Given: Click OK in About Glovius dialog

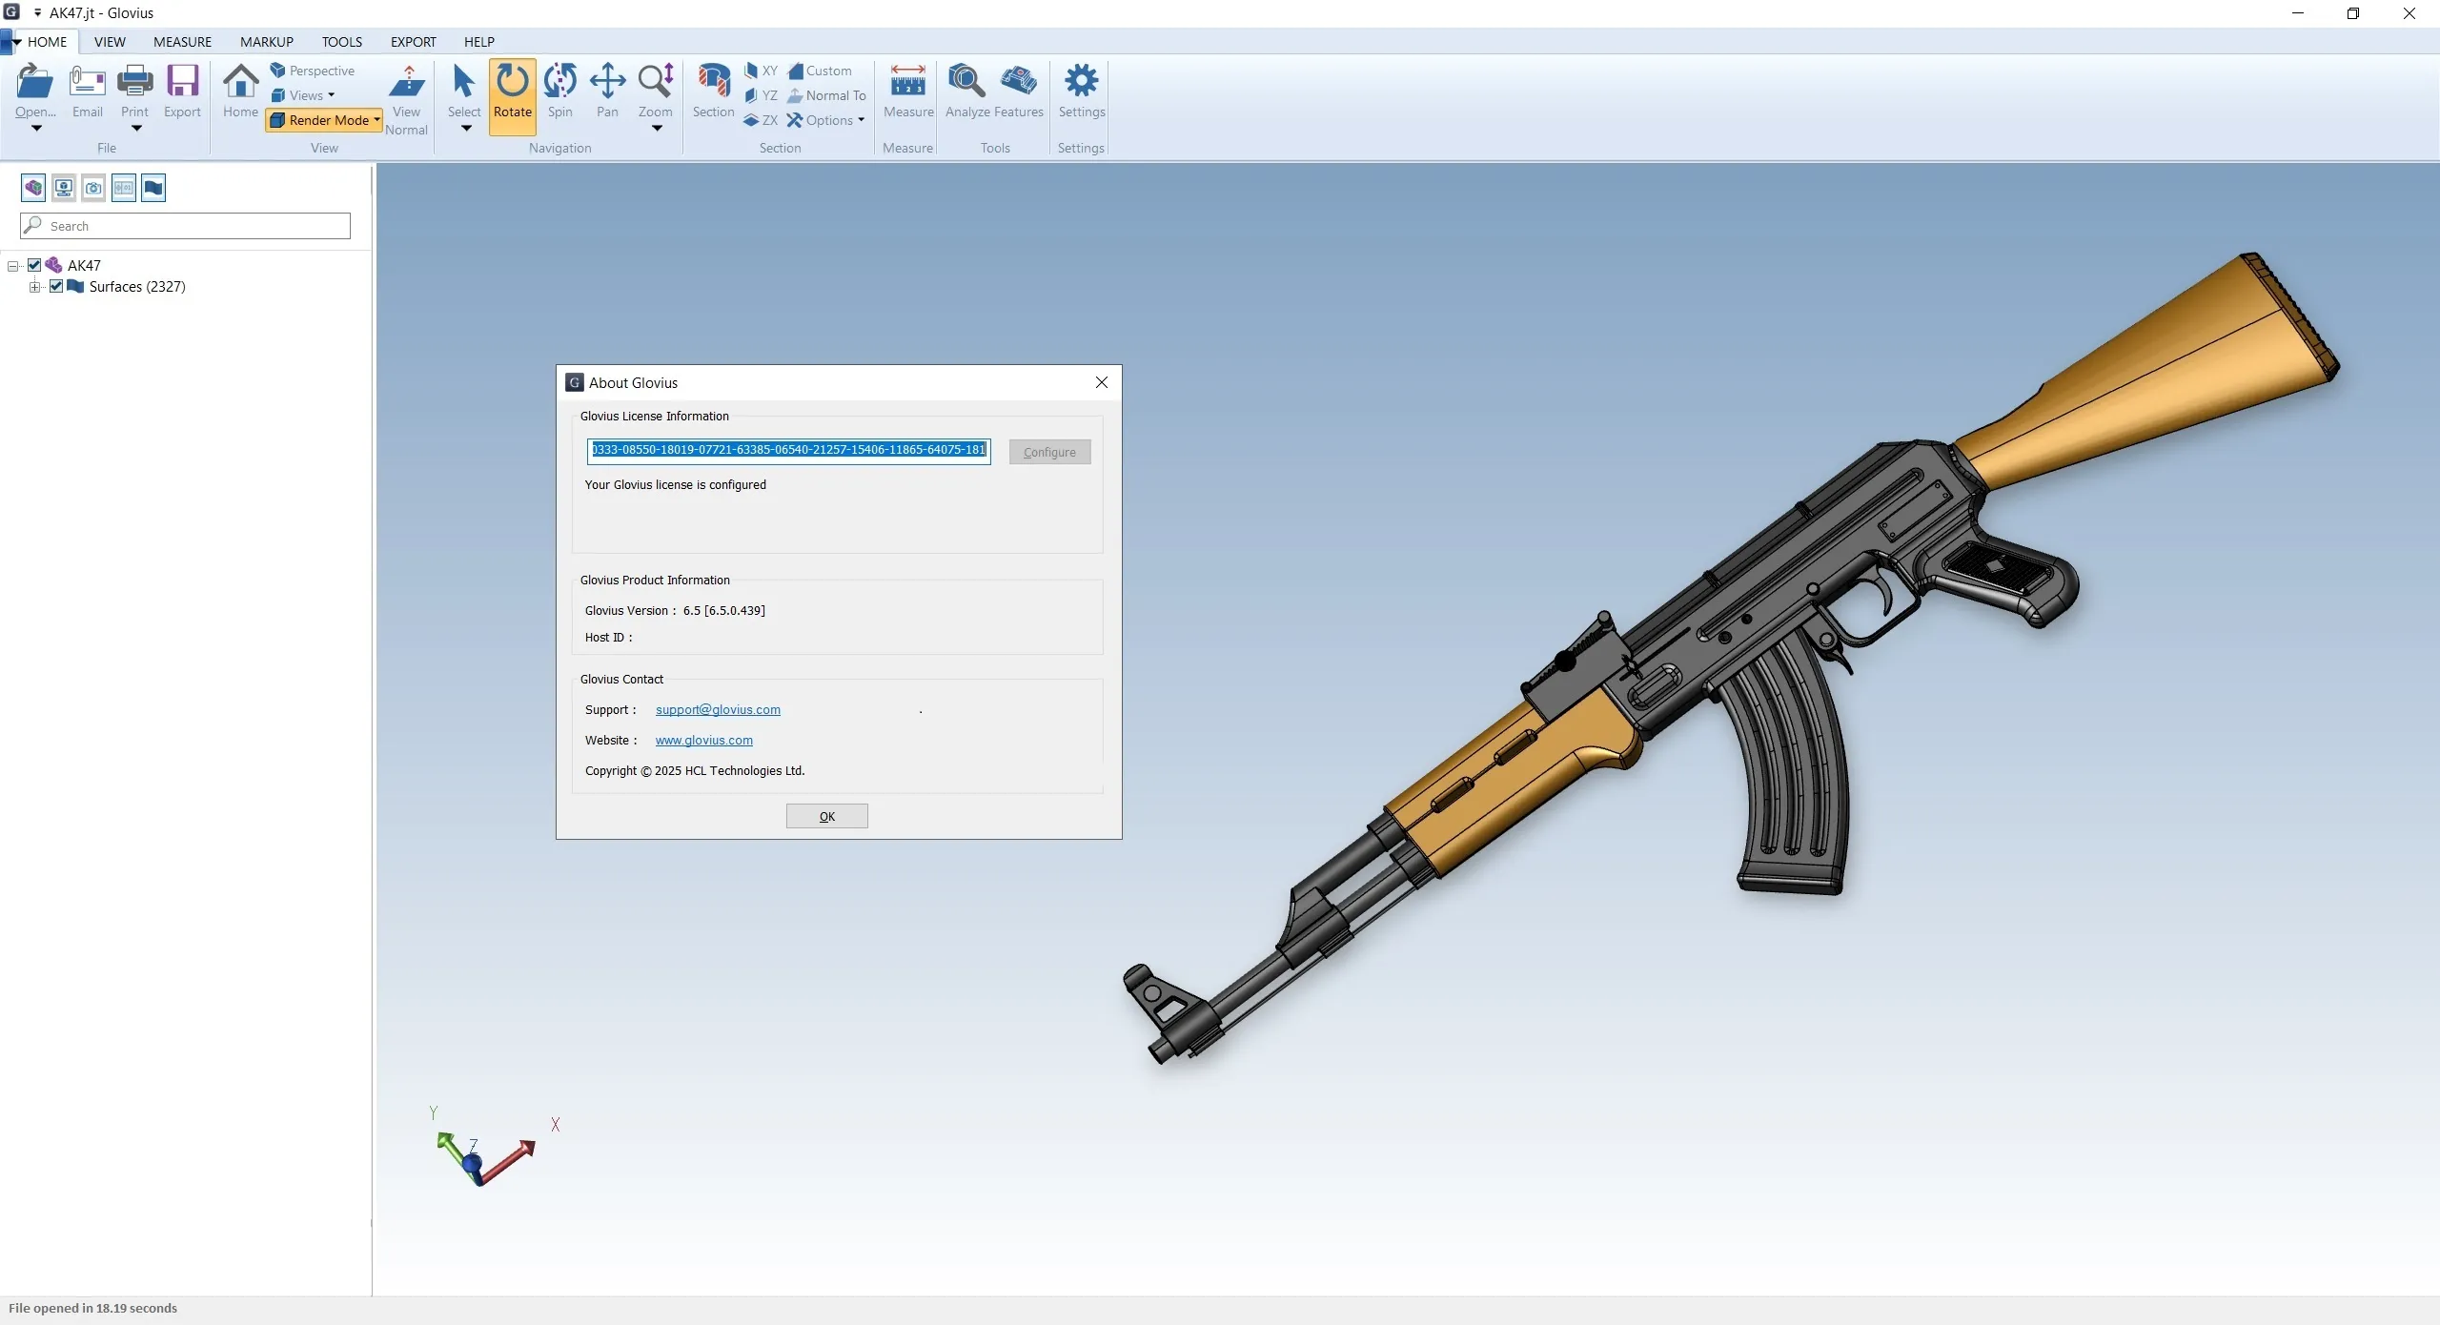Looking at the screenshot, I should point(827,816).
